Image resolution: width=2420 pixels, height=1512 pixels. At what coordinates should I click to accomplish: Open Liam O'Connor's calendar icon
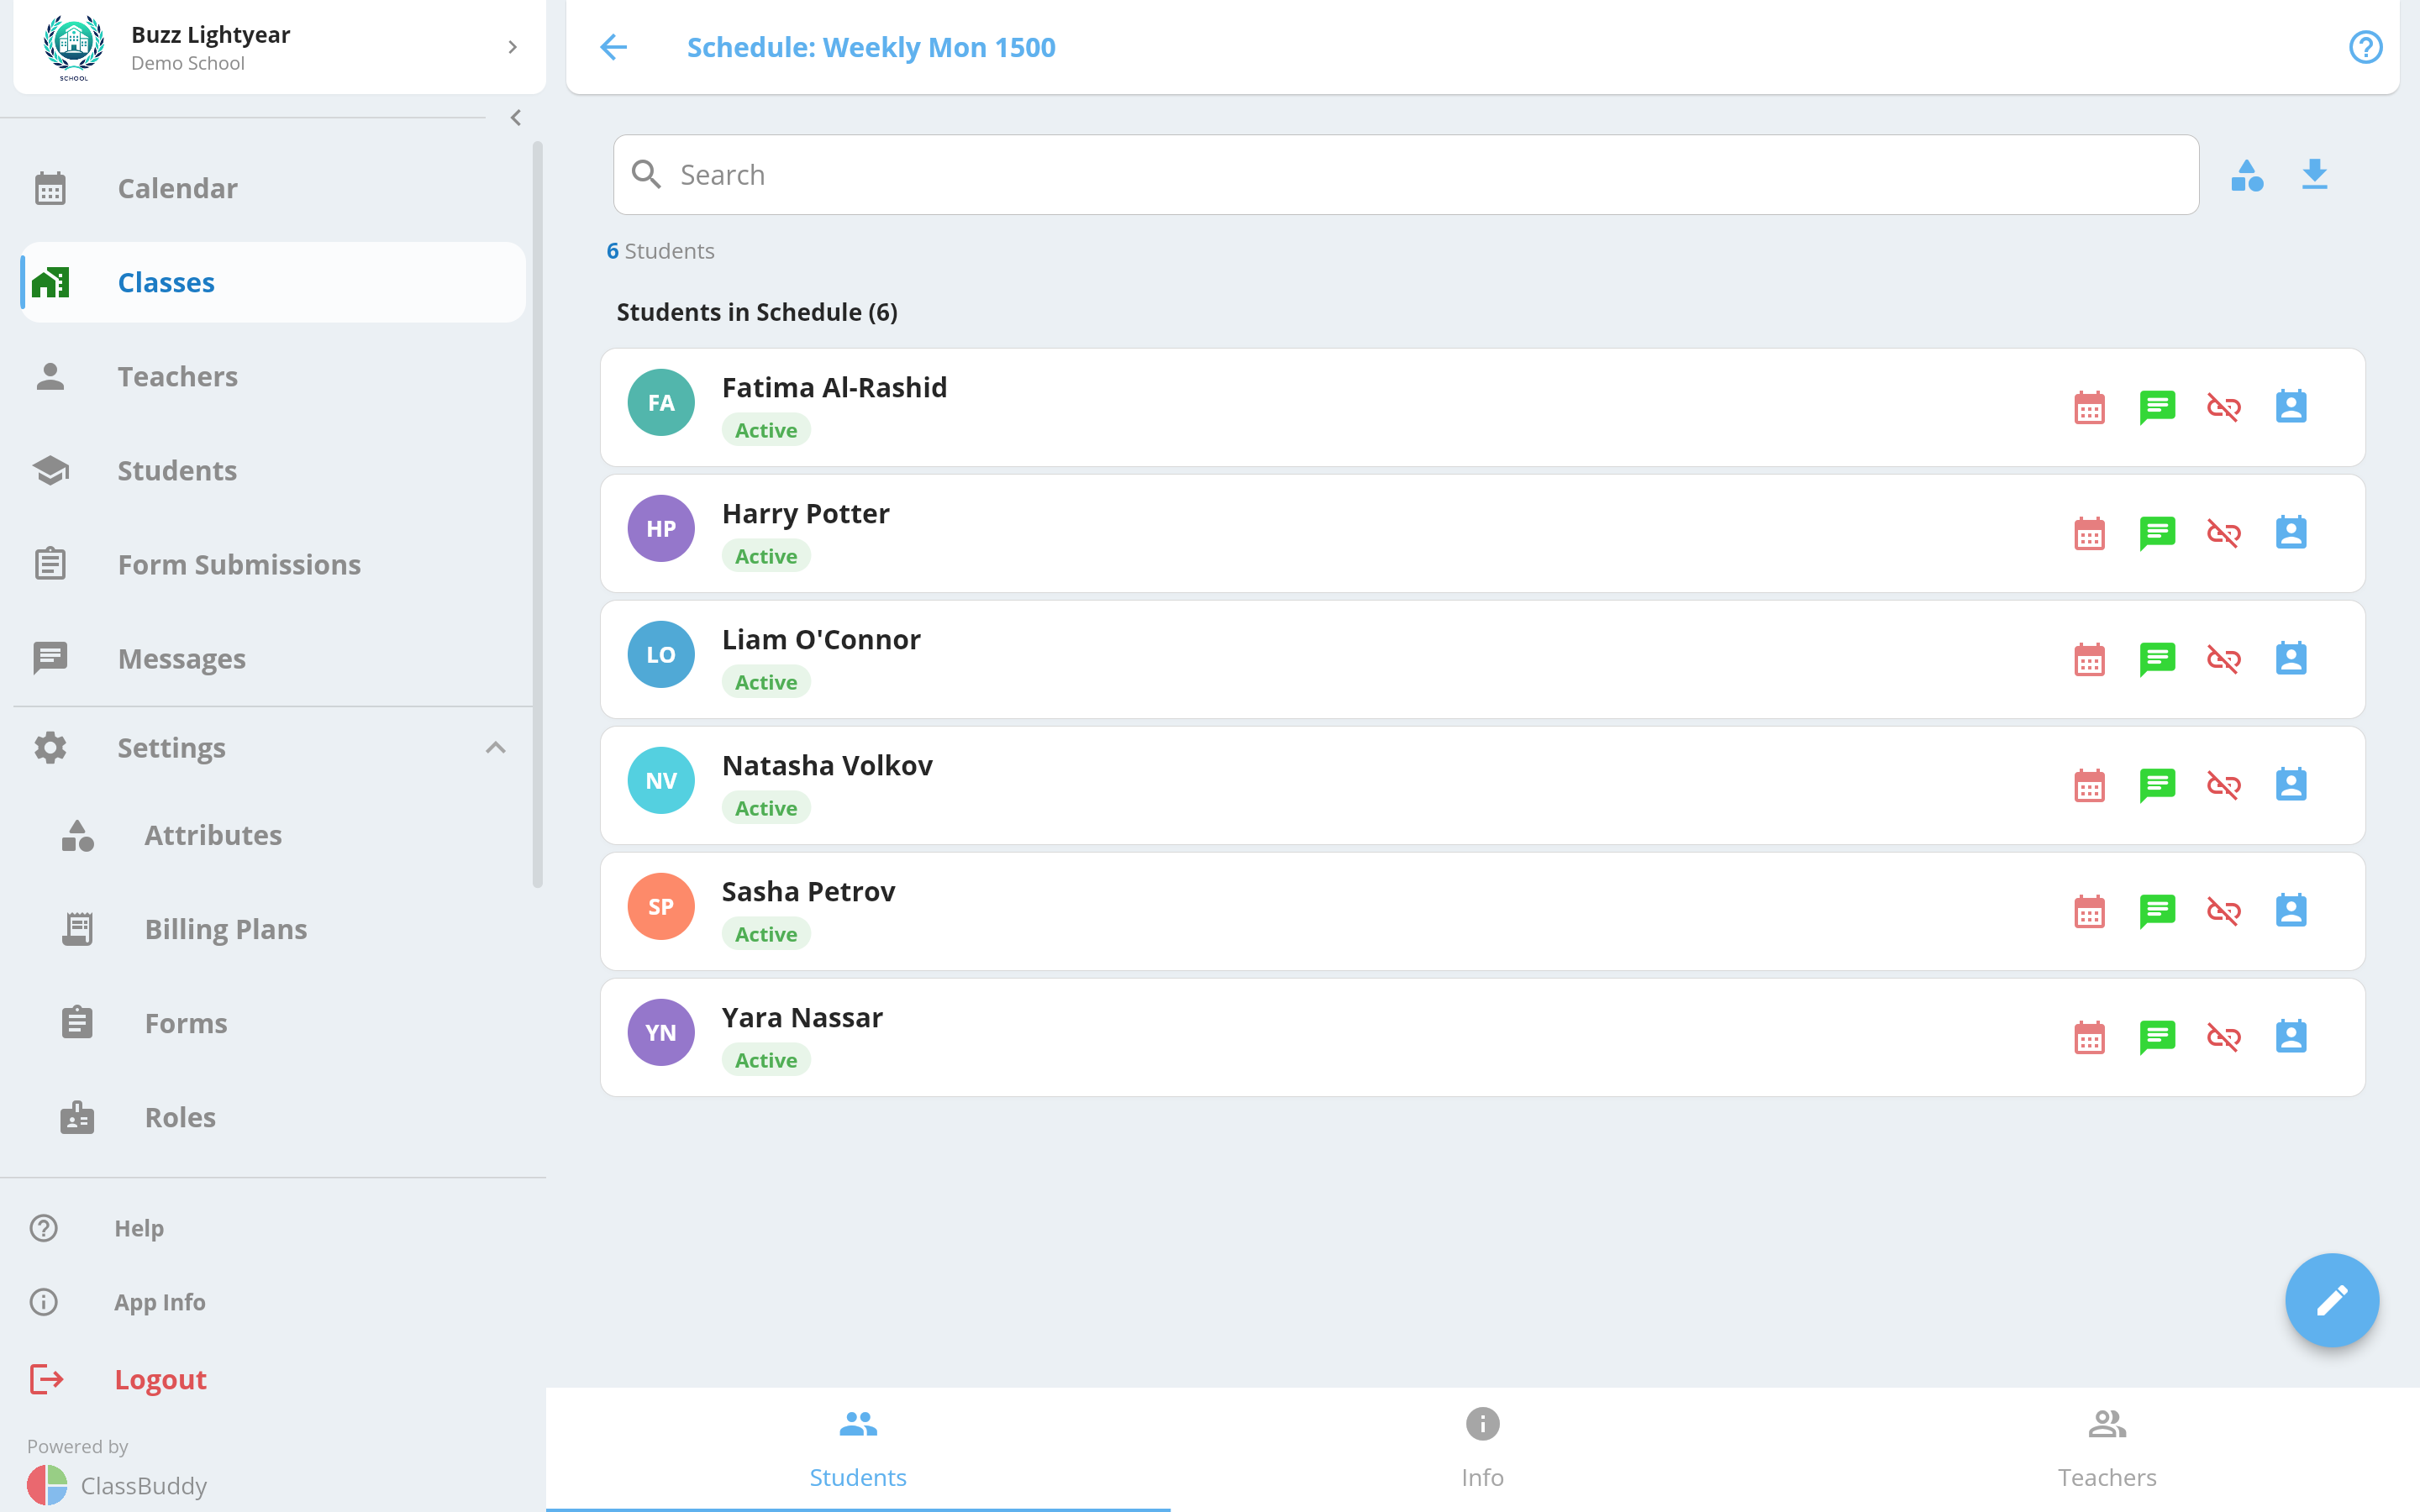2089,659
